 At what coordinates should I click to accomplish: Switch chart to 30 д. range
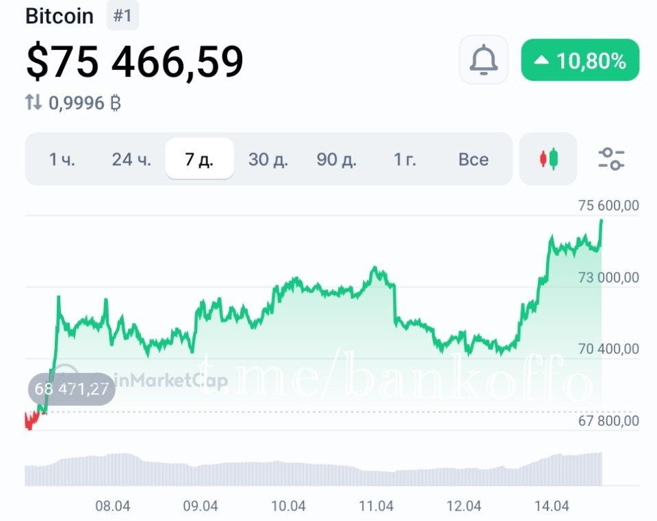click(x=268, y=160)
